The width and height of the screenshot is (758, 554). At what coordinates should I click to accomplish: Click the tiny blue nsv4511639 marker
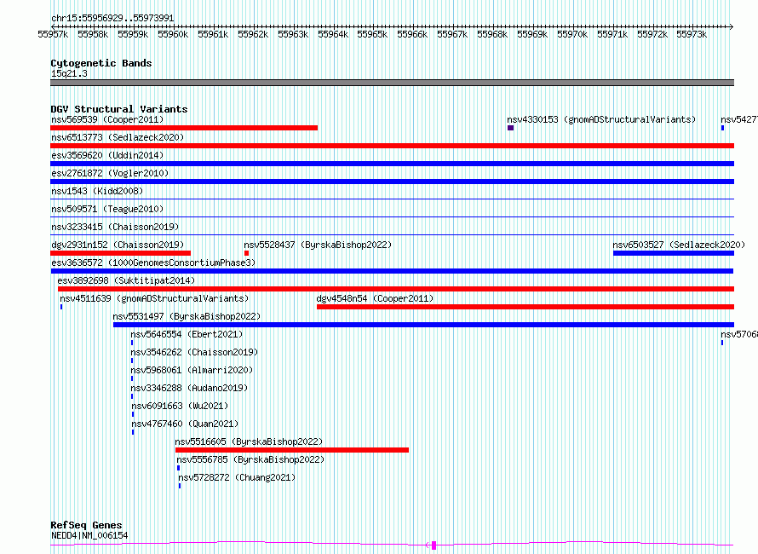coord(61,307)
